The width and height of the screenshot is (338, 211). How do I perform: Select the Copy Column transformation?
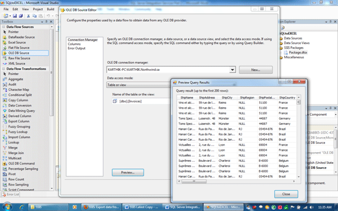18,100
